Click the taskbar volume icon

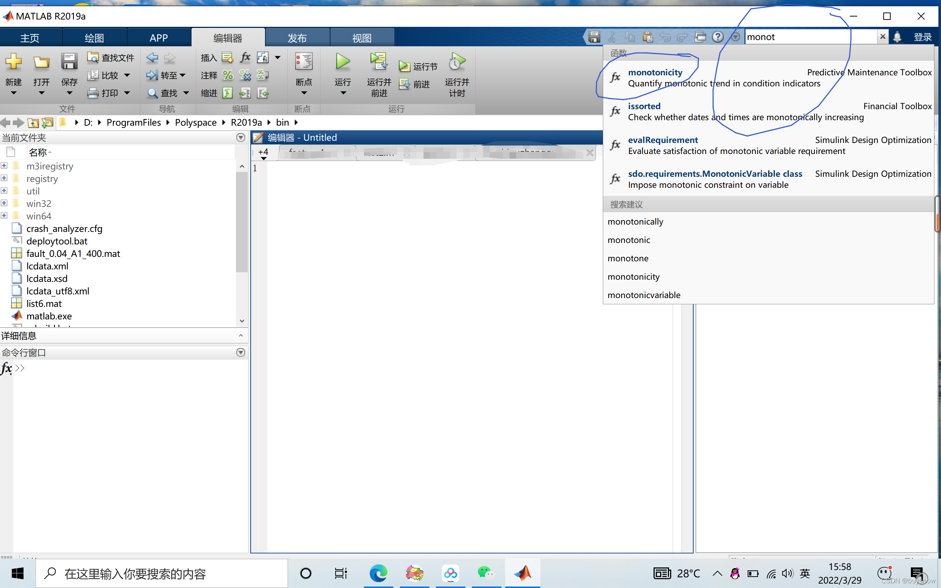787,573
